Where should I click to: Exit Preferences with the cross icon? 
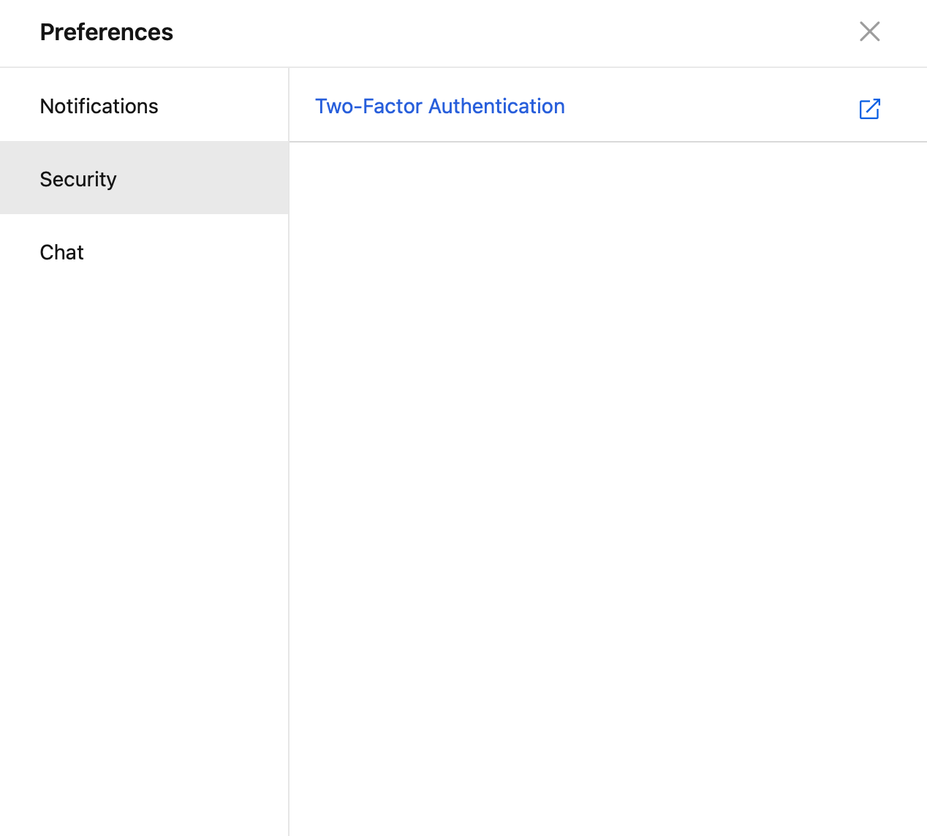869,31
